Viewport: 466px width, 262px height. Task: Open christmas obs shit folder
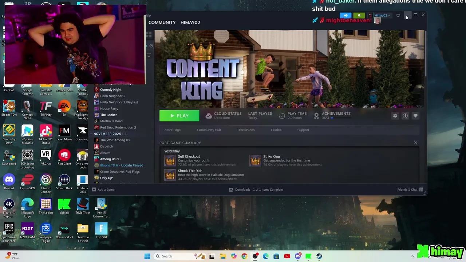click(83, 233)
